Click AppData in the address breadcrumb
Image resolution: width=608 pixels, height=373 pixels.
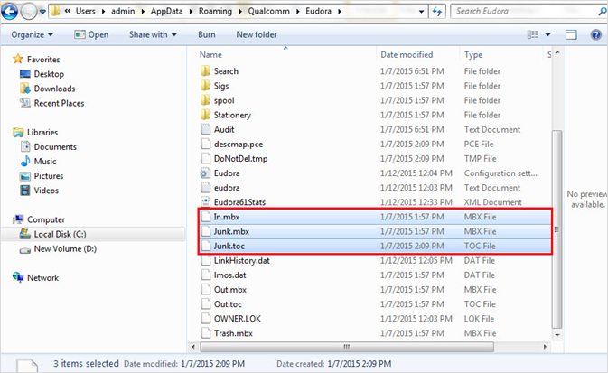(x=166, y=11)
